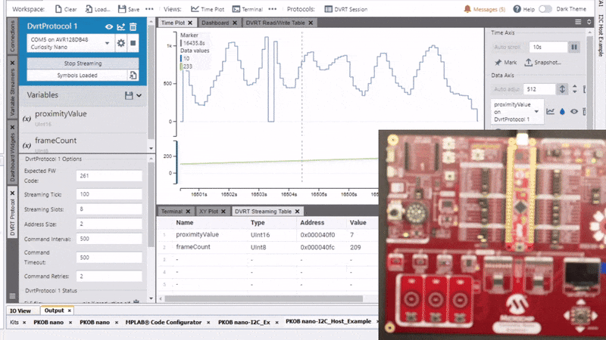Click the plot chart icon beside DvrtProtocol 1

(x=121, y=27)
